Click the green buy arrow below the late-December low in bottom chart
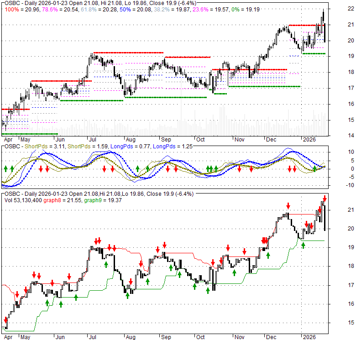 303,246
